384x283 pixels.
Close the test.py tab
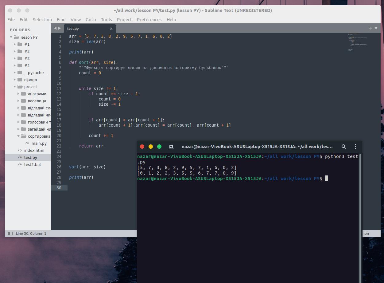[111, 29]
